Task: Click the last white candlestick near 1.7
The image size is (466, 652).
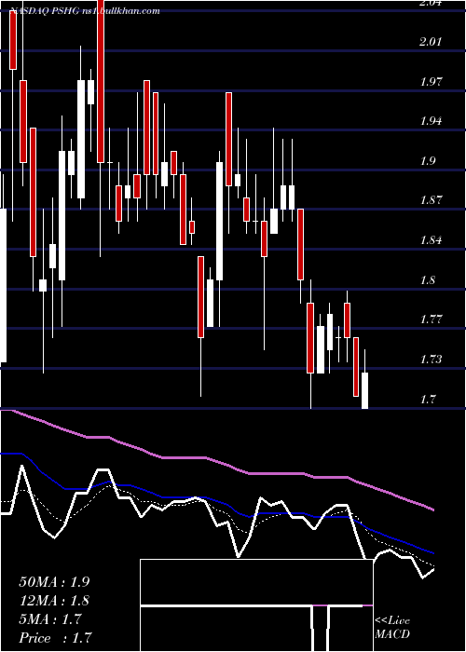Action: tap(365, 390)
